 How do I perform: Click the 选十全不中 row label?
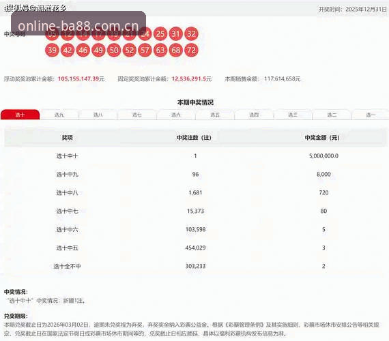pos(68,266)
